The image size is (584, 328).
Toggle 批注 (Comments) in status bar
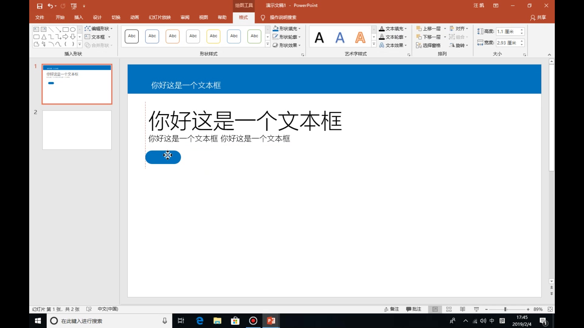413,309
